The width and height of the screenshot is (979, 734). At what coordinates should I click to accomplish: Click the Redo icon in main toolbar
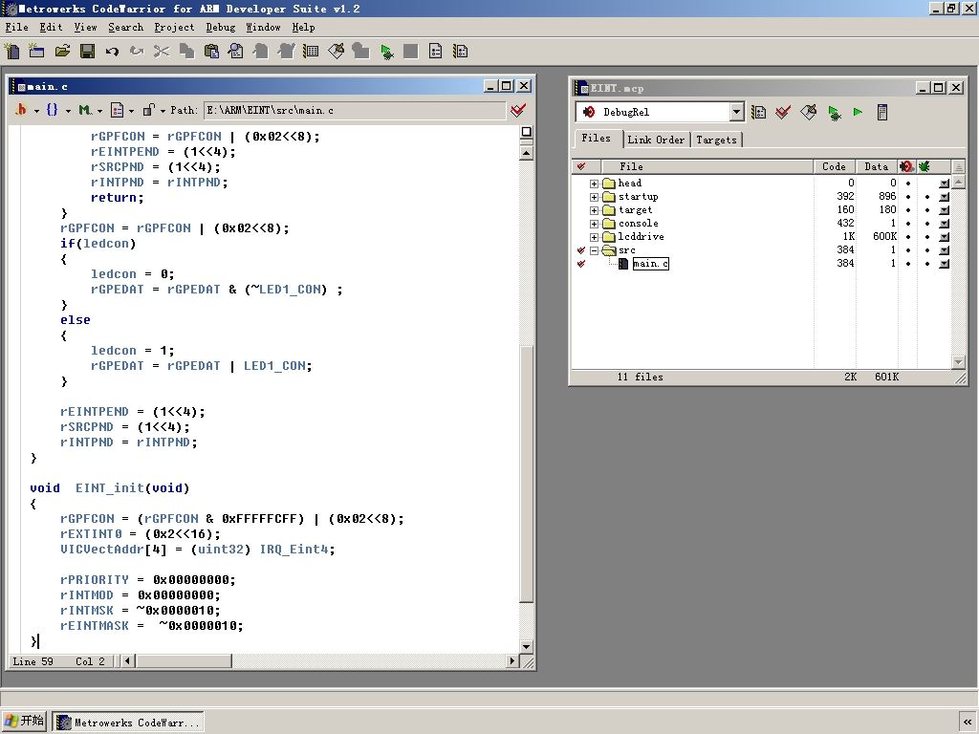(x=137, y=52)
